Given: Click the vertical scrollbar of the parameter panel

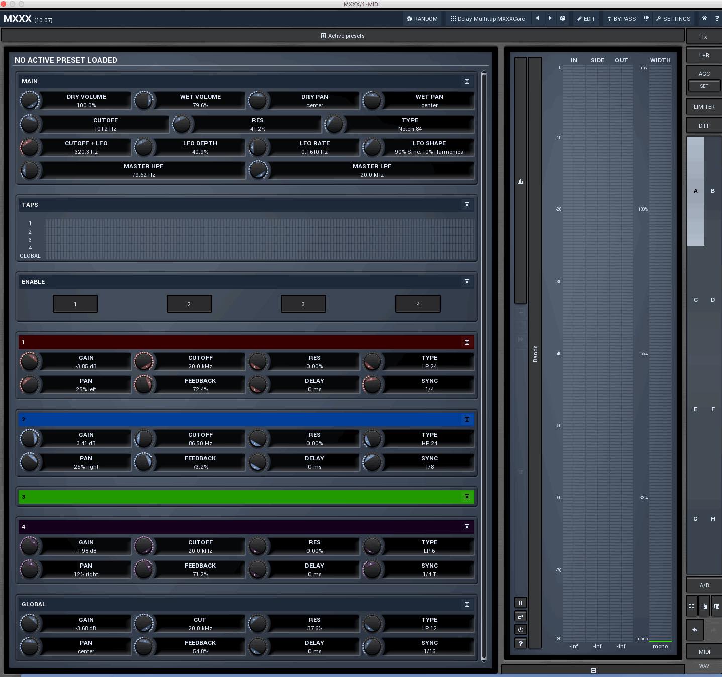Looking at the screenshot, I should point(484,367).
